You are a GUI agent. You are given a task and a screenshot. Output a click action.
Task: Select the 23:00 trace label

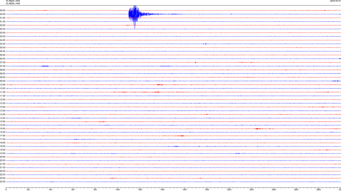tap(2, 178)
